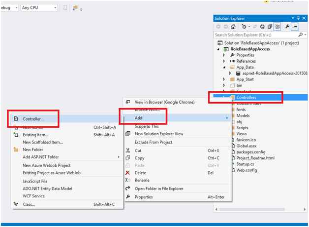Select the fonts folder
This screenshot has height=227, width=309.
pyautogui.click(x=241, y=110)
